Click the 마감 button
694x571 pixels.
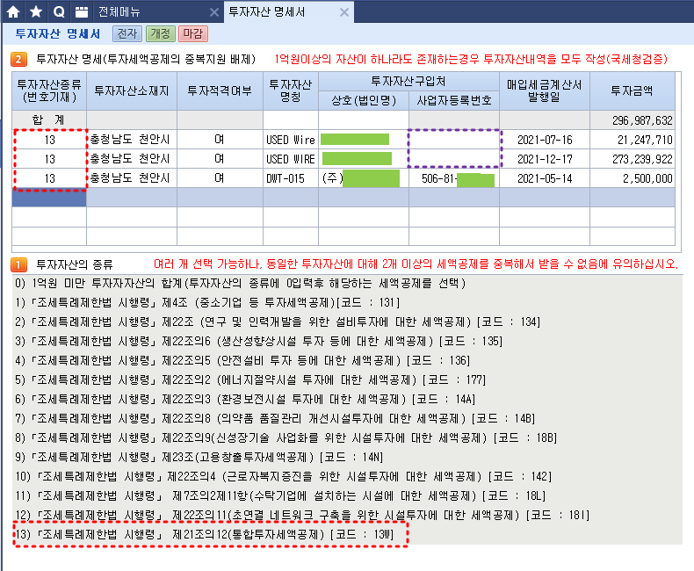(x=193, y=33)
